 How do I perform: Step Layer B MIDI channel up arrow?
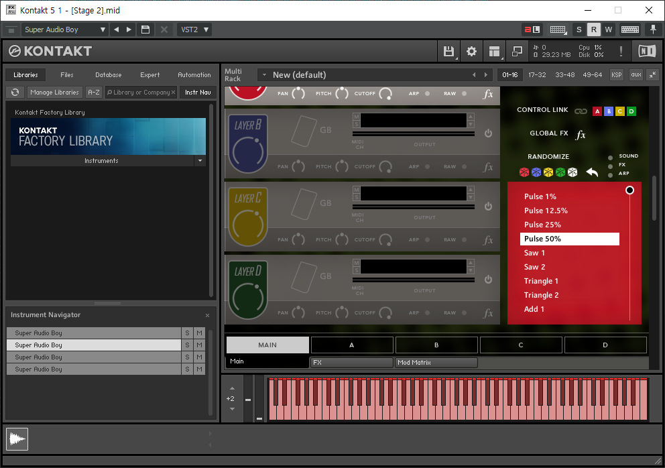(x=471, y=117)
